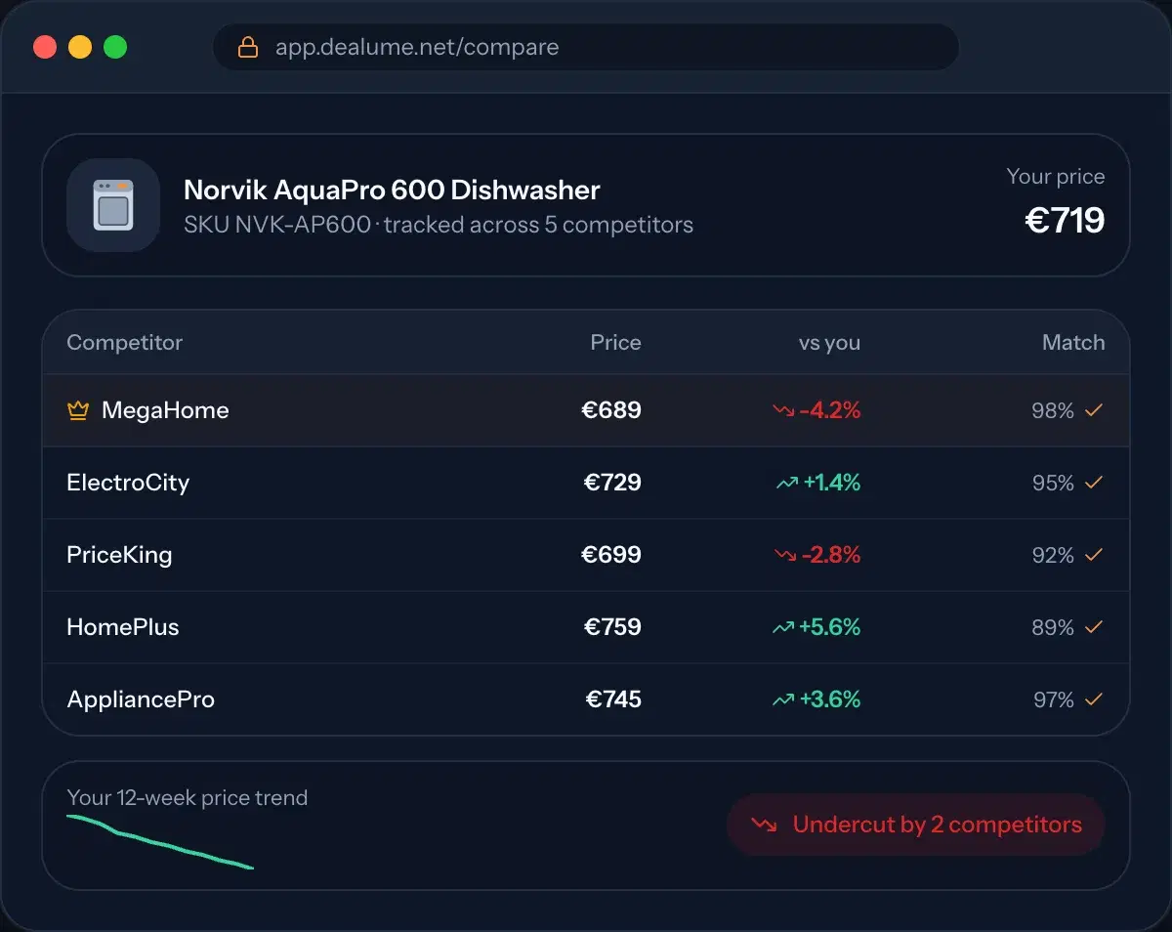Sort by the vs you column header
This screenshot has height=932, width=1172.
click(x=829, y=343)
